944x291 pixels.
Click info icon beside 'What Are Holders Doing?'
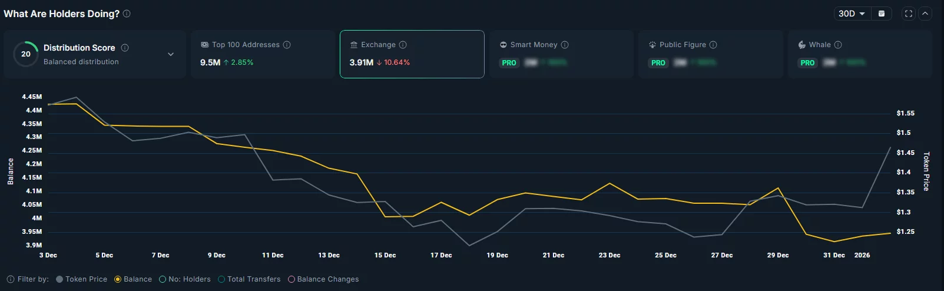click(x=127, y=14)
